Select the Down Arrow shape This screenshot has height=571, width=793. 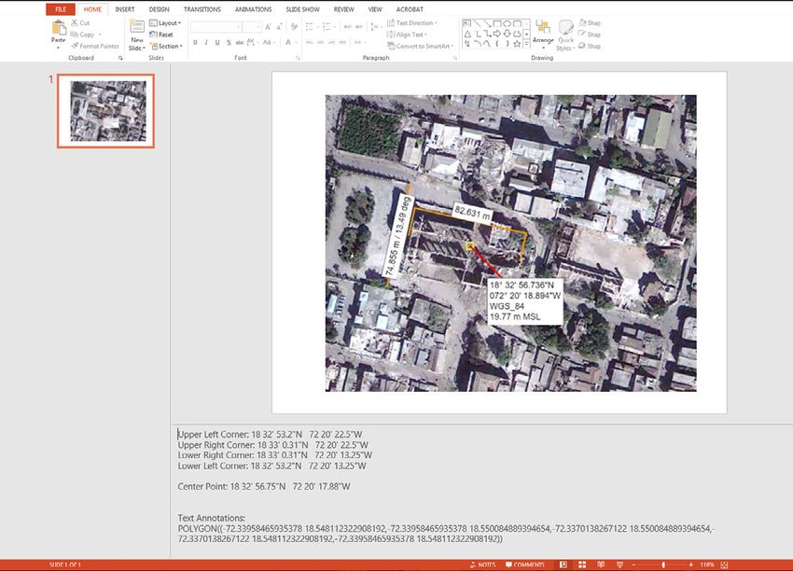[x=507, y=34]
